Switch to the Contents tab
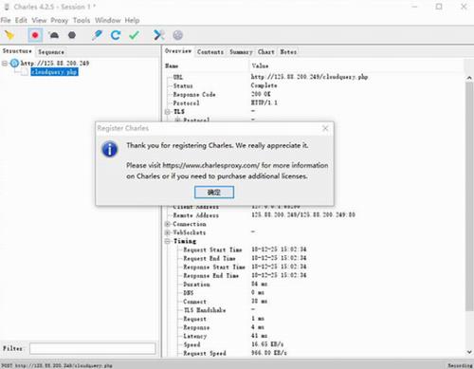 click(x=210, y=52)
